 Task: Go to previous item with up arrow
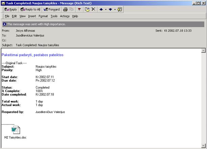tap(101, 9)
